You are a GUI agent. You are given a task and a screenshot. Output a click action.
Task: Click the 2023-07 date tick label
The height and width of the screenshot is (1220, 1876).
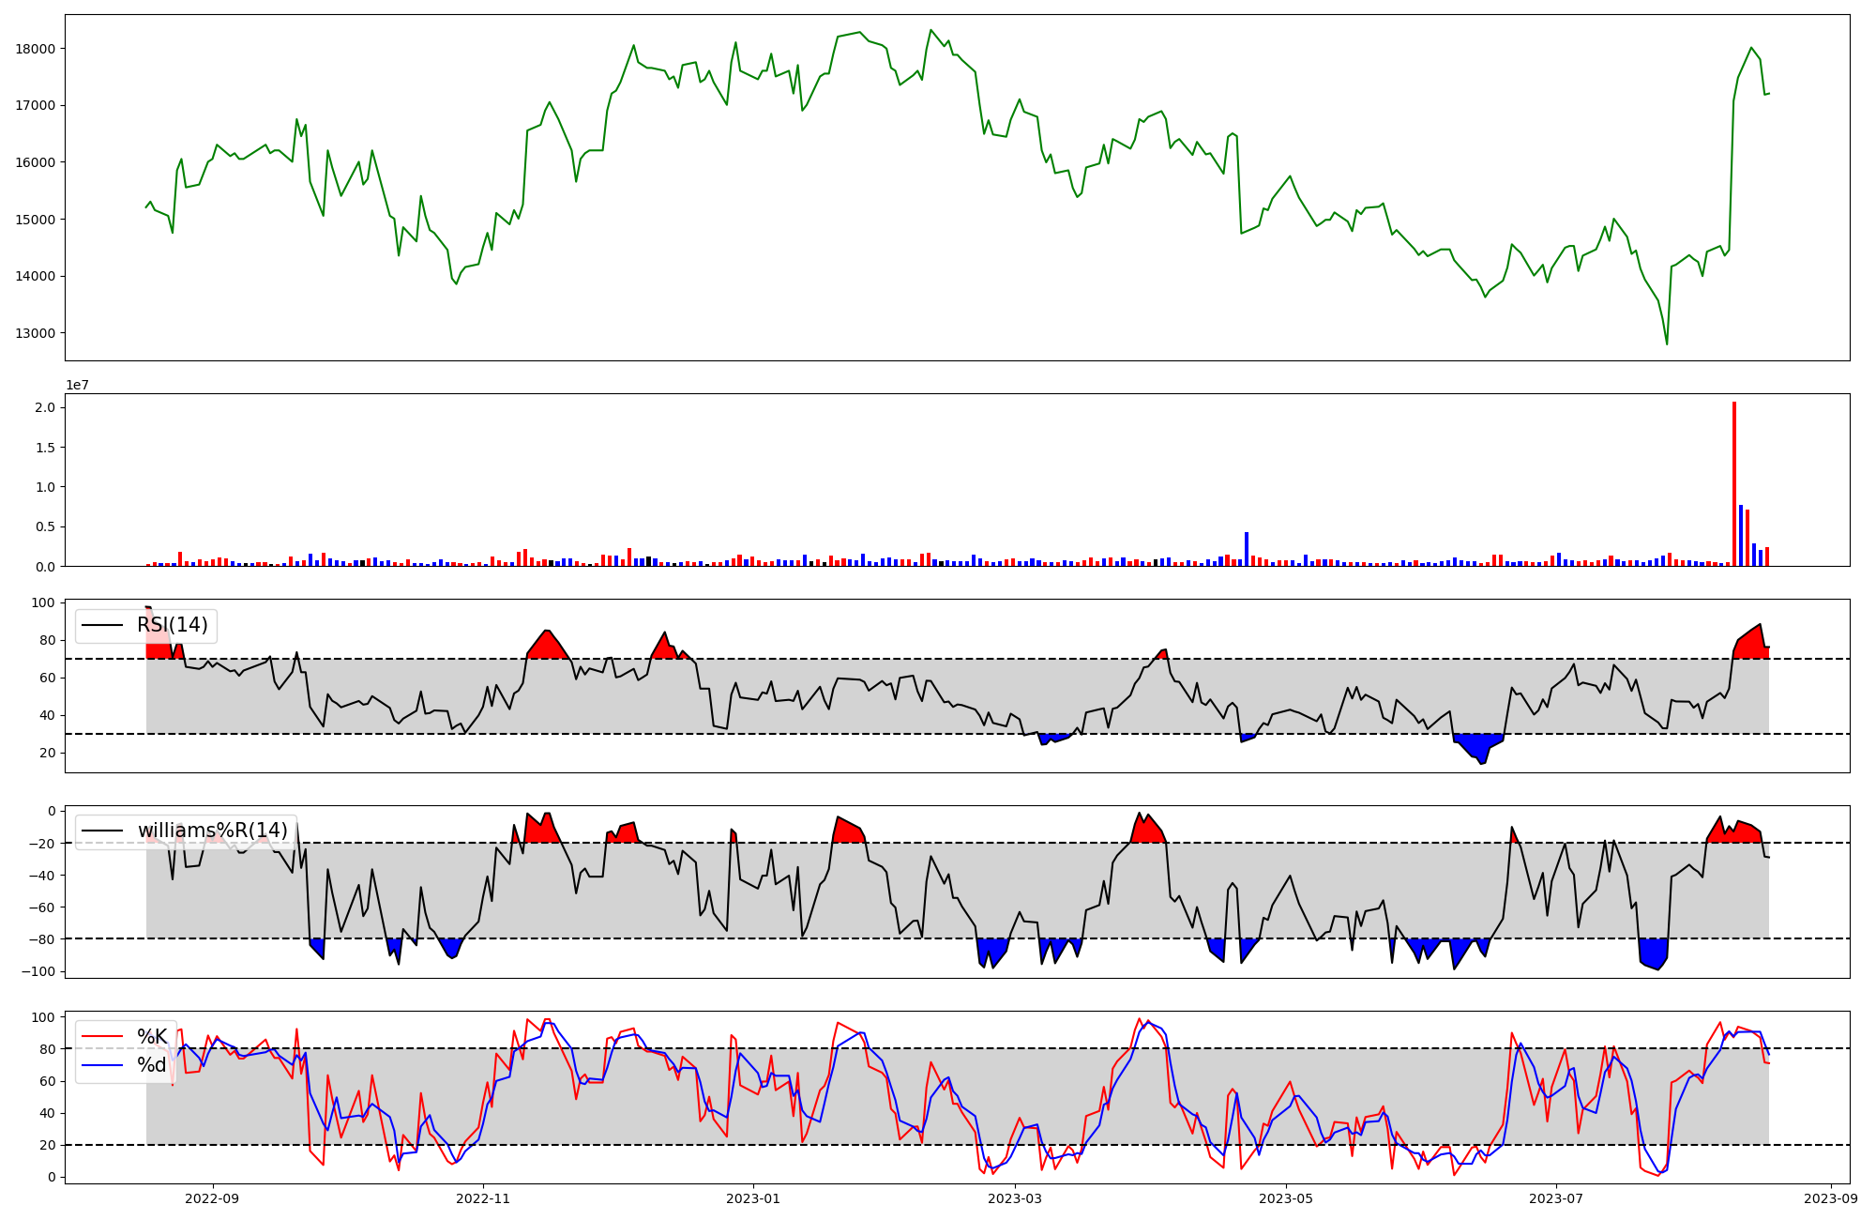coord(1556,1198)
